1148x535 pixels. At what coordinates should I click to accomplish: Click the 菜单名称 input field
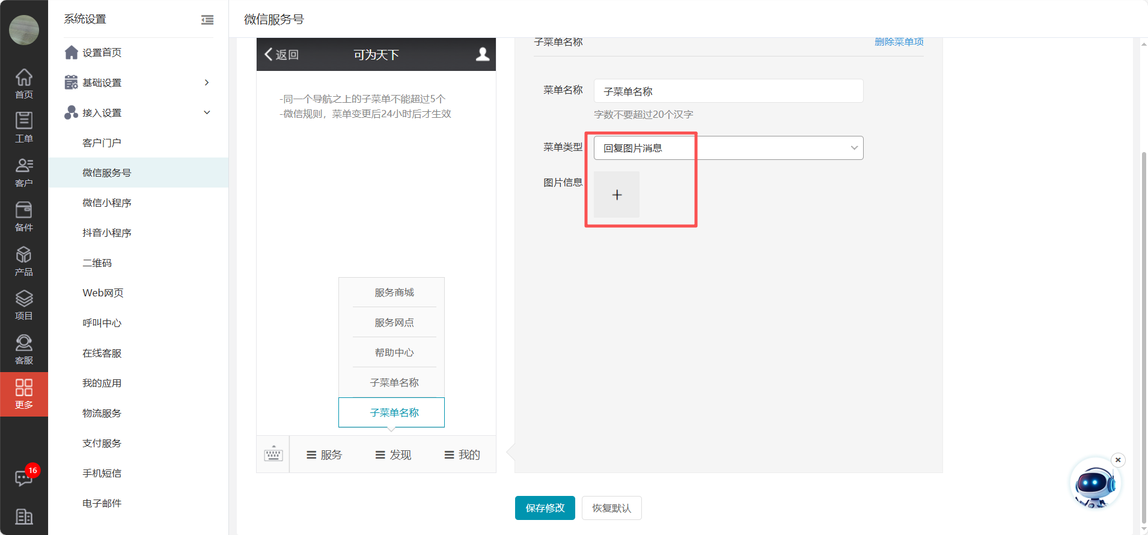(x=728, y=91)
